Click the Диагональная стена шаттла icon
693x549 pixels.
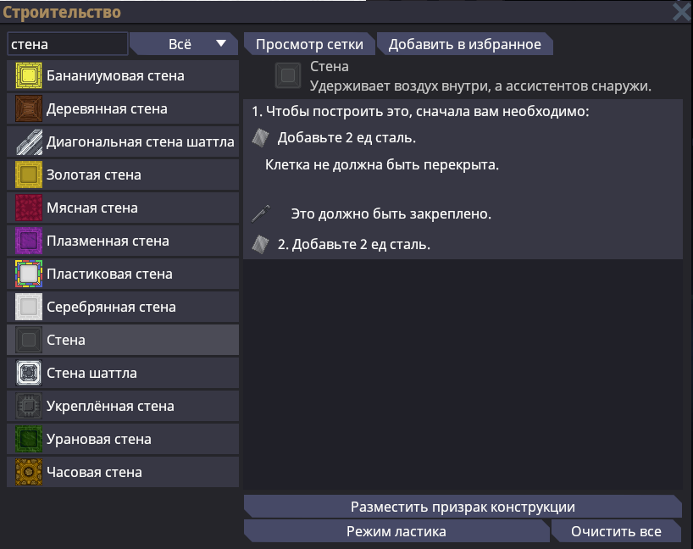[29, 142]
